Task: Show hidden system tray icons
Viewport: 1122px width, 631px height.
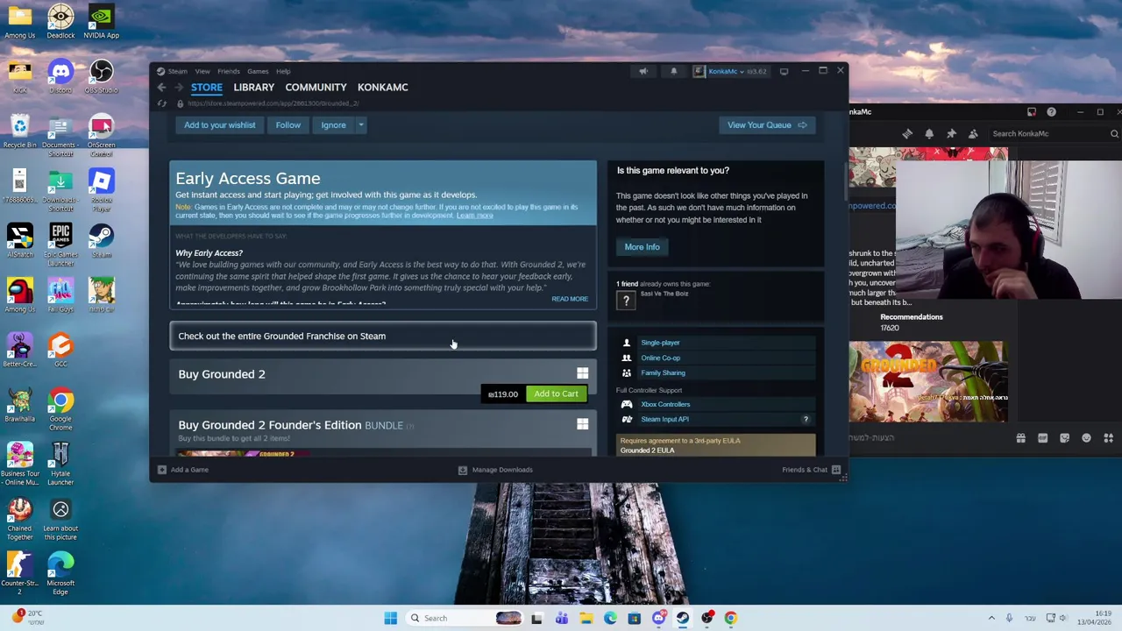Action: click(991, 618)
